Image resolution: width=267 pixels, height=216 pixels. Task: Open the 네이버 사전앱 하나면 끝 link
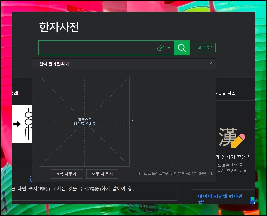pyautogui.click(x=220, y=199)
